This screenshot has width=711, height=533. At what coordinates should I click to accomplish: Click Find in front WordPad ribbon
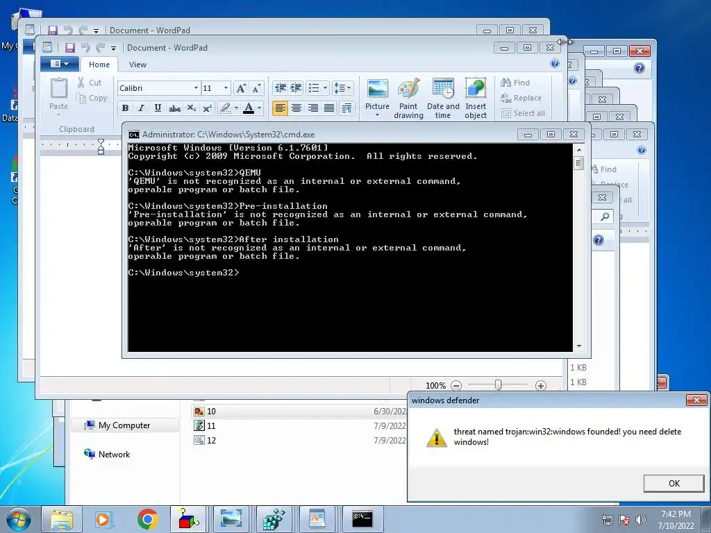pos(516,83)
